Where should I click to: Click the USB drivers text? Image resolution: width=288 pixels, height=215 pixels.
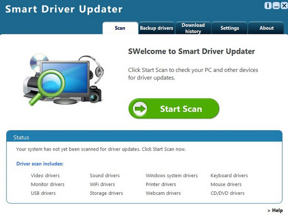(43, 193)
